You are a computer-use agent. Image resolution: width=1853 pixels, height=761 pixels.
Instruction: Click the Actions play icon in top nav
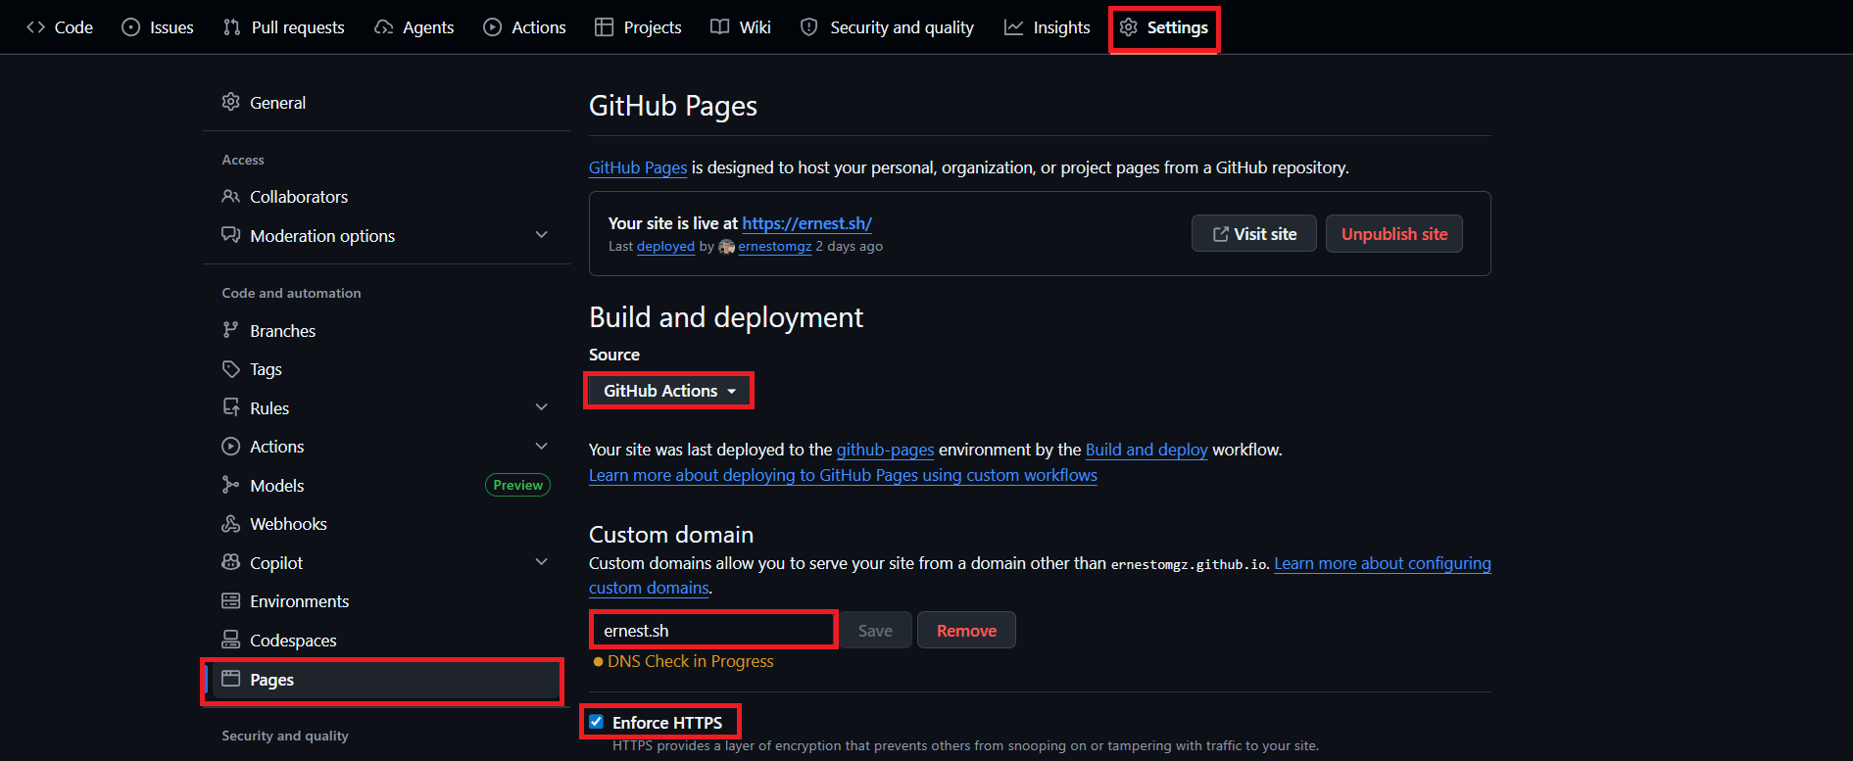492,27
